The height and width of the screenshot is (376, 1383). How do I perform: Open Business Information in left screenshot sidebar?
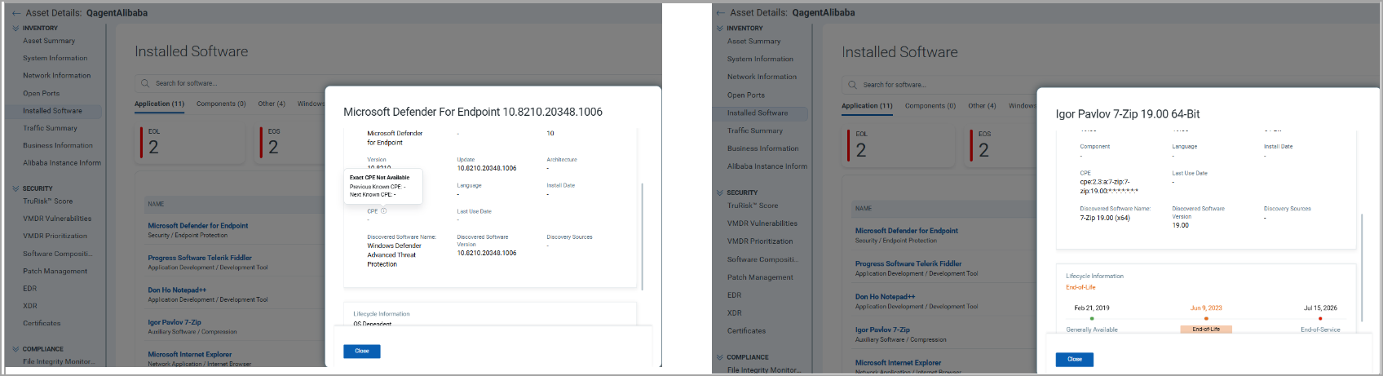point(58,145)
